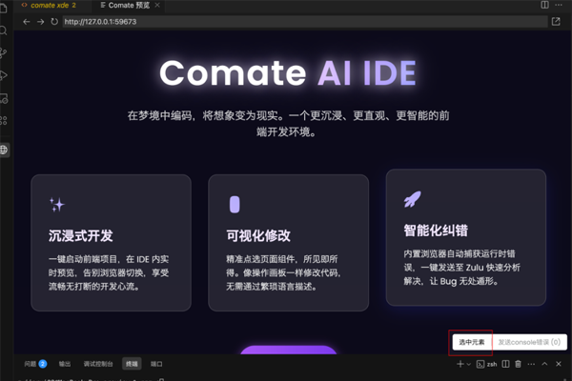Open the 调试控制台 panel tab
The image size is (572, 381).
(x=98, y=364)
